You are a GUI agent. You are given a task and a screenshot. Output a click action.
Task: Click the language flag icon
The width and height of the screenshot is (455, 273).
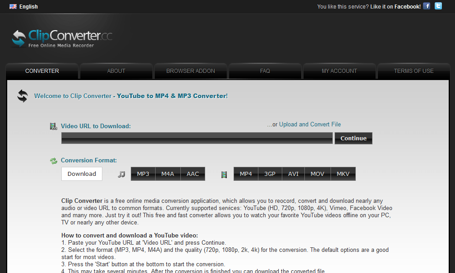click(x=13, y=7)
